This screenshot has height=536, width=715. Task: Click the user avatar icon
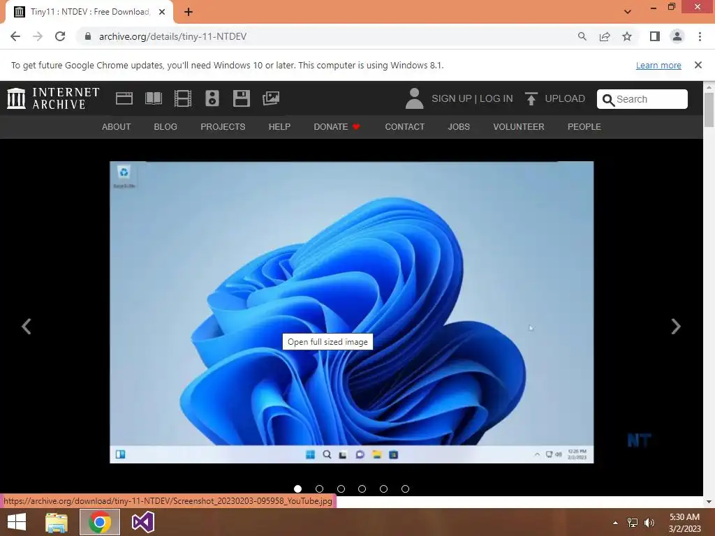click(414, 98)
